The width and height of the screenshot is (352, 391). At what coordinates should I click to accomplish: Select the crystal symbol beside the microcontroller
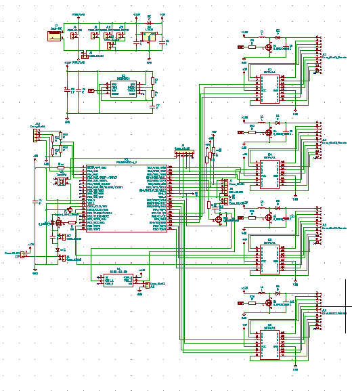pyautogui.click(x=70, y=209)
